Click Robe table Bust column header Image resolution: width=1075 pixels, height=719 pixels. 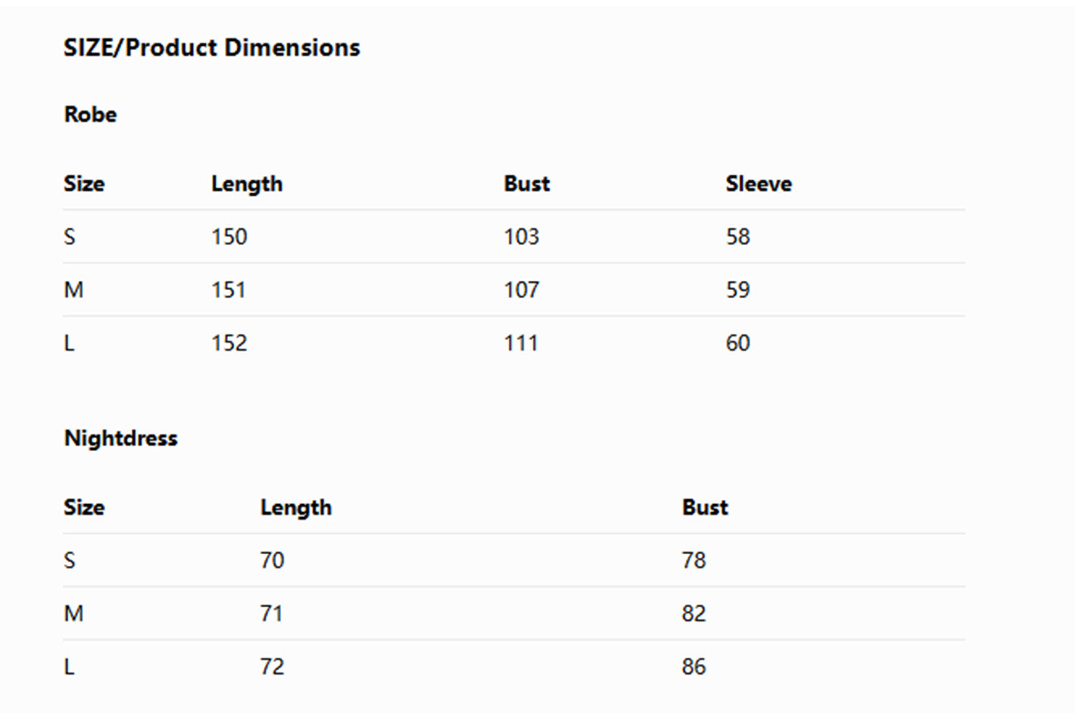click(527, 184)
